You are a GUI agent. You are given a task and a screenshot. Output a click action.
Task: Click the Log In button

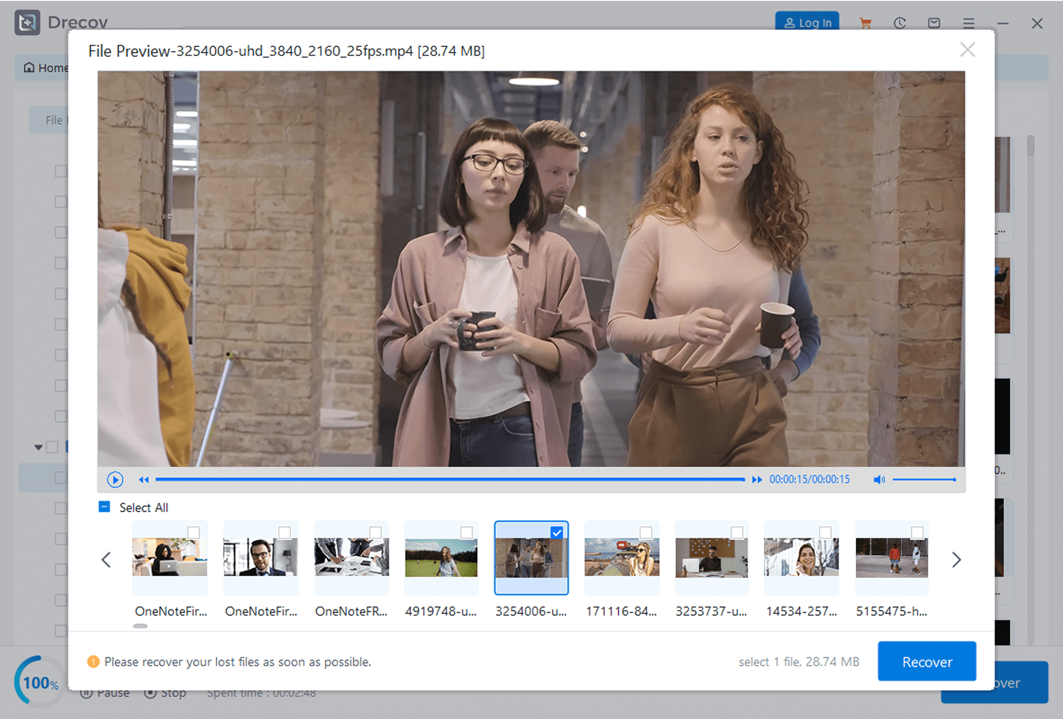[807, 22]
